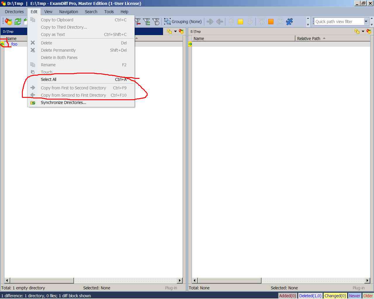Image resolution: width=374 pixels, height=299 pixels.
Task: Click the E:\Tmp path header of the right pane
Action: pos(195,32)
